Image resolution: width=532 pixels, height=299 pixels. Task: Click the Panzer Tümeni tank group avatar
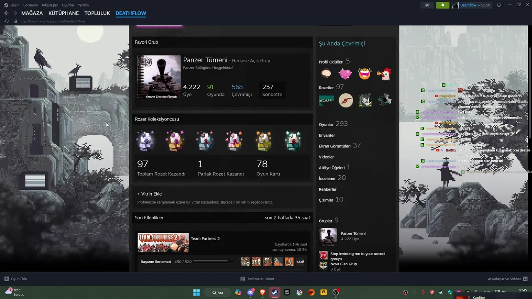pos(159,77)
